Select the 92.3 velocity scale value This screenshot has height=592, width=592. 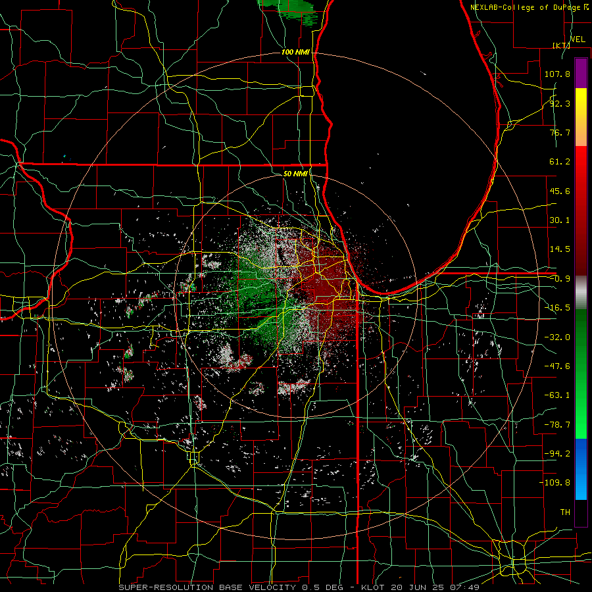560,103
